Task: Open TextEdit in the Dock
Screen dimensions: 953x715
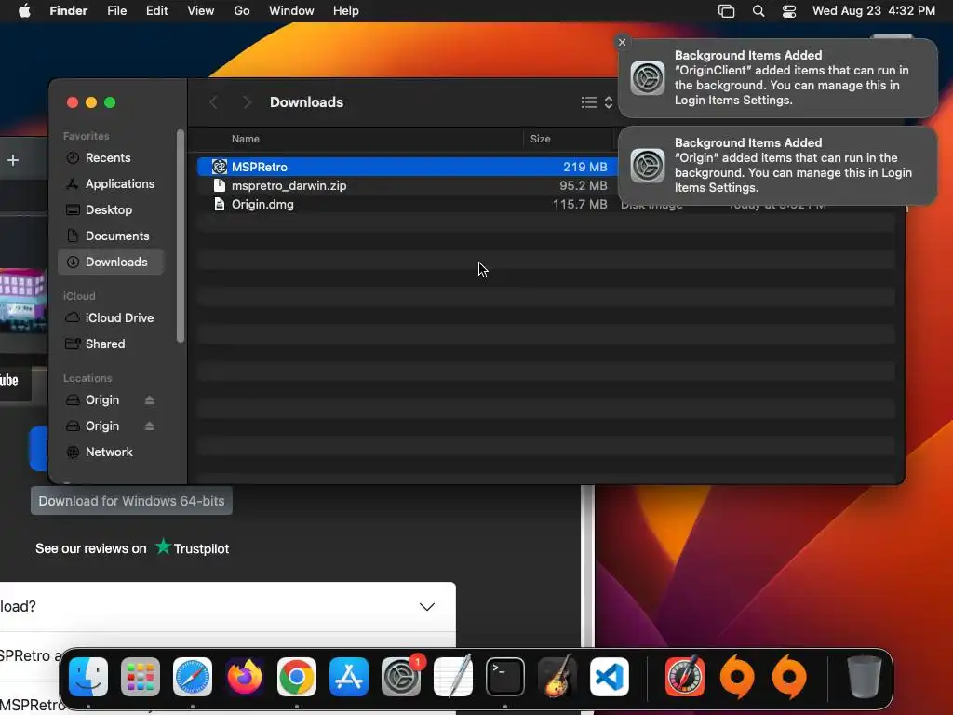Action: pyautogui.click(x=453, y=677)
